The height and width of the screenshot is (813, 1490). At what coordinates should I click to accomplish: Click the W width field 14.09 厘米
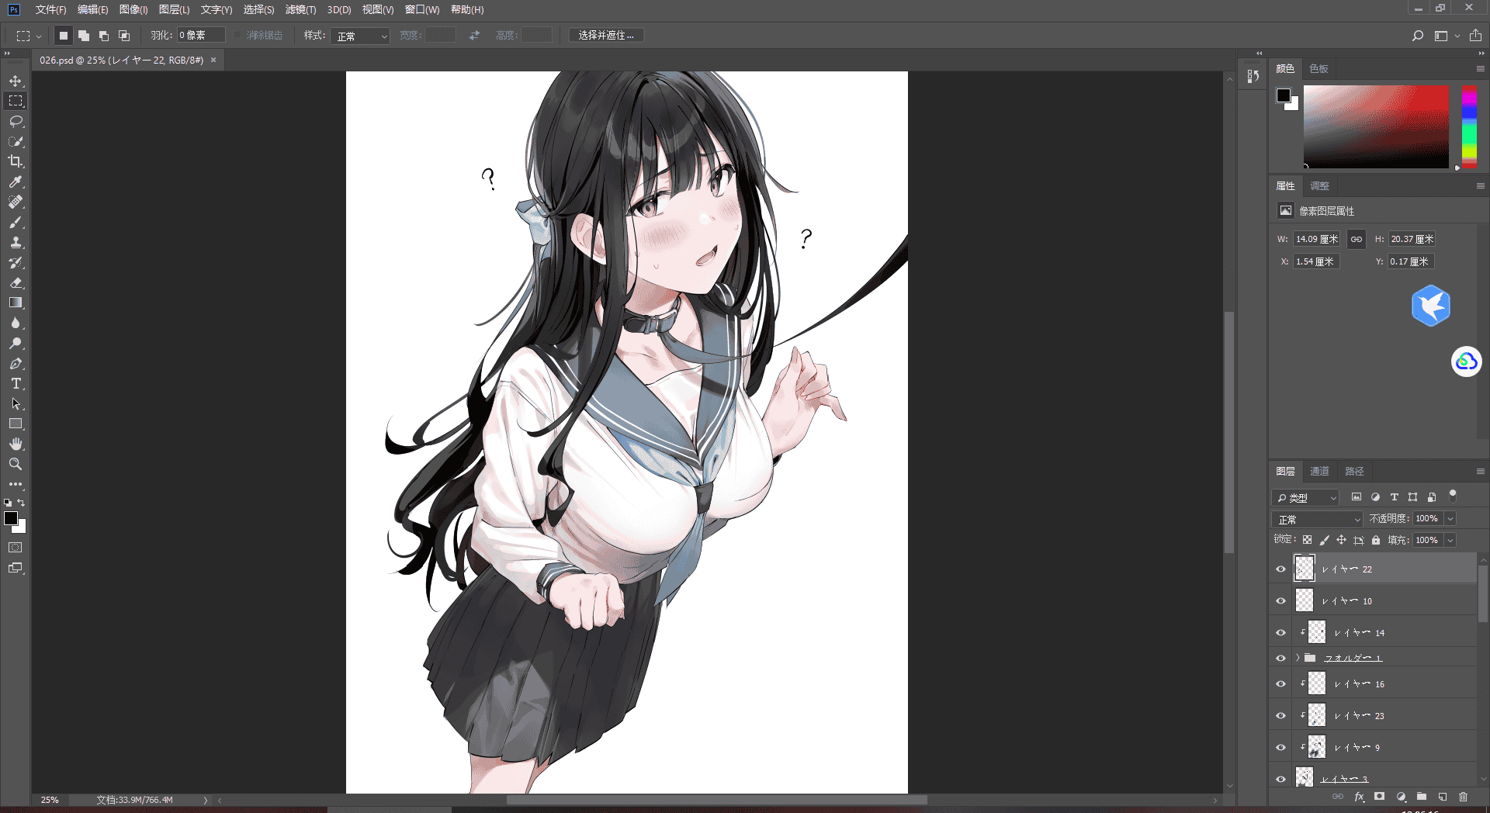(x=1316, y=239)
